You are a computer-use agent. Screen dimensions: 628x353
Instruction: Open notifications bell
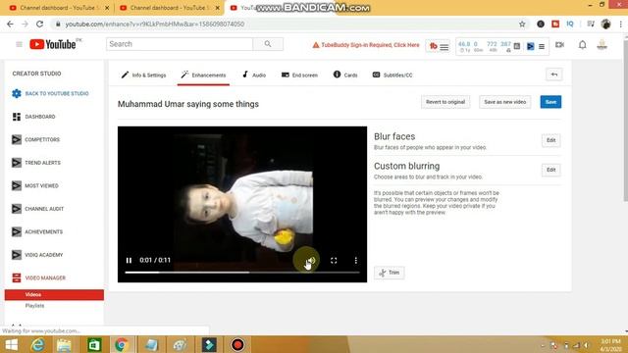[x=582, y=45]
